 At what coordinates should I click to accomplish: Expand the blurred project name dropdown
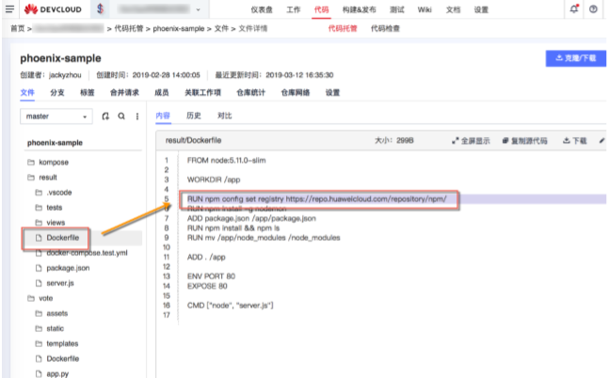point(158,9)
